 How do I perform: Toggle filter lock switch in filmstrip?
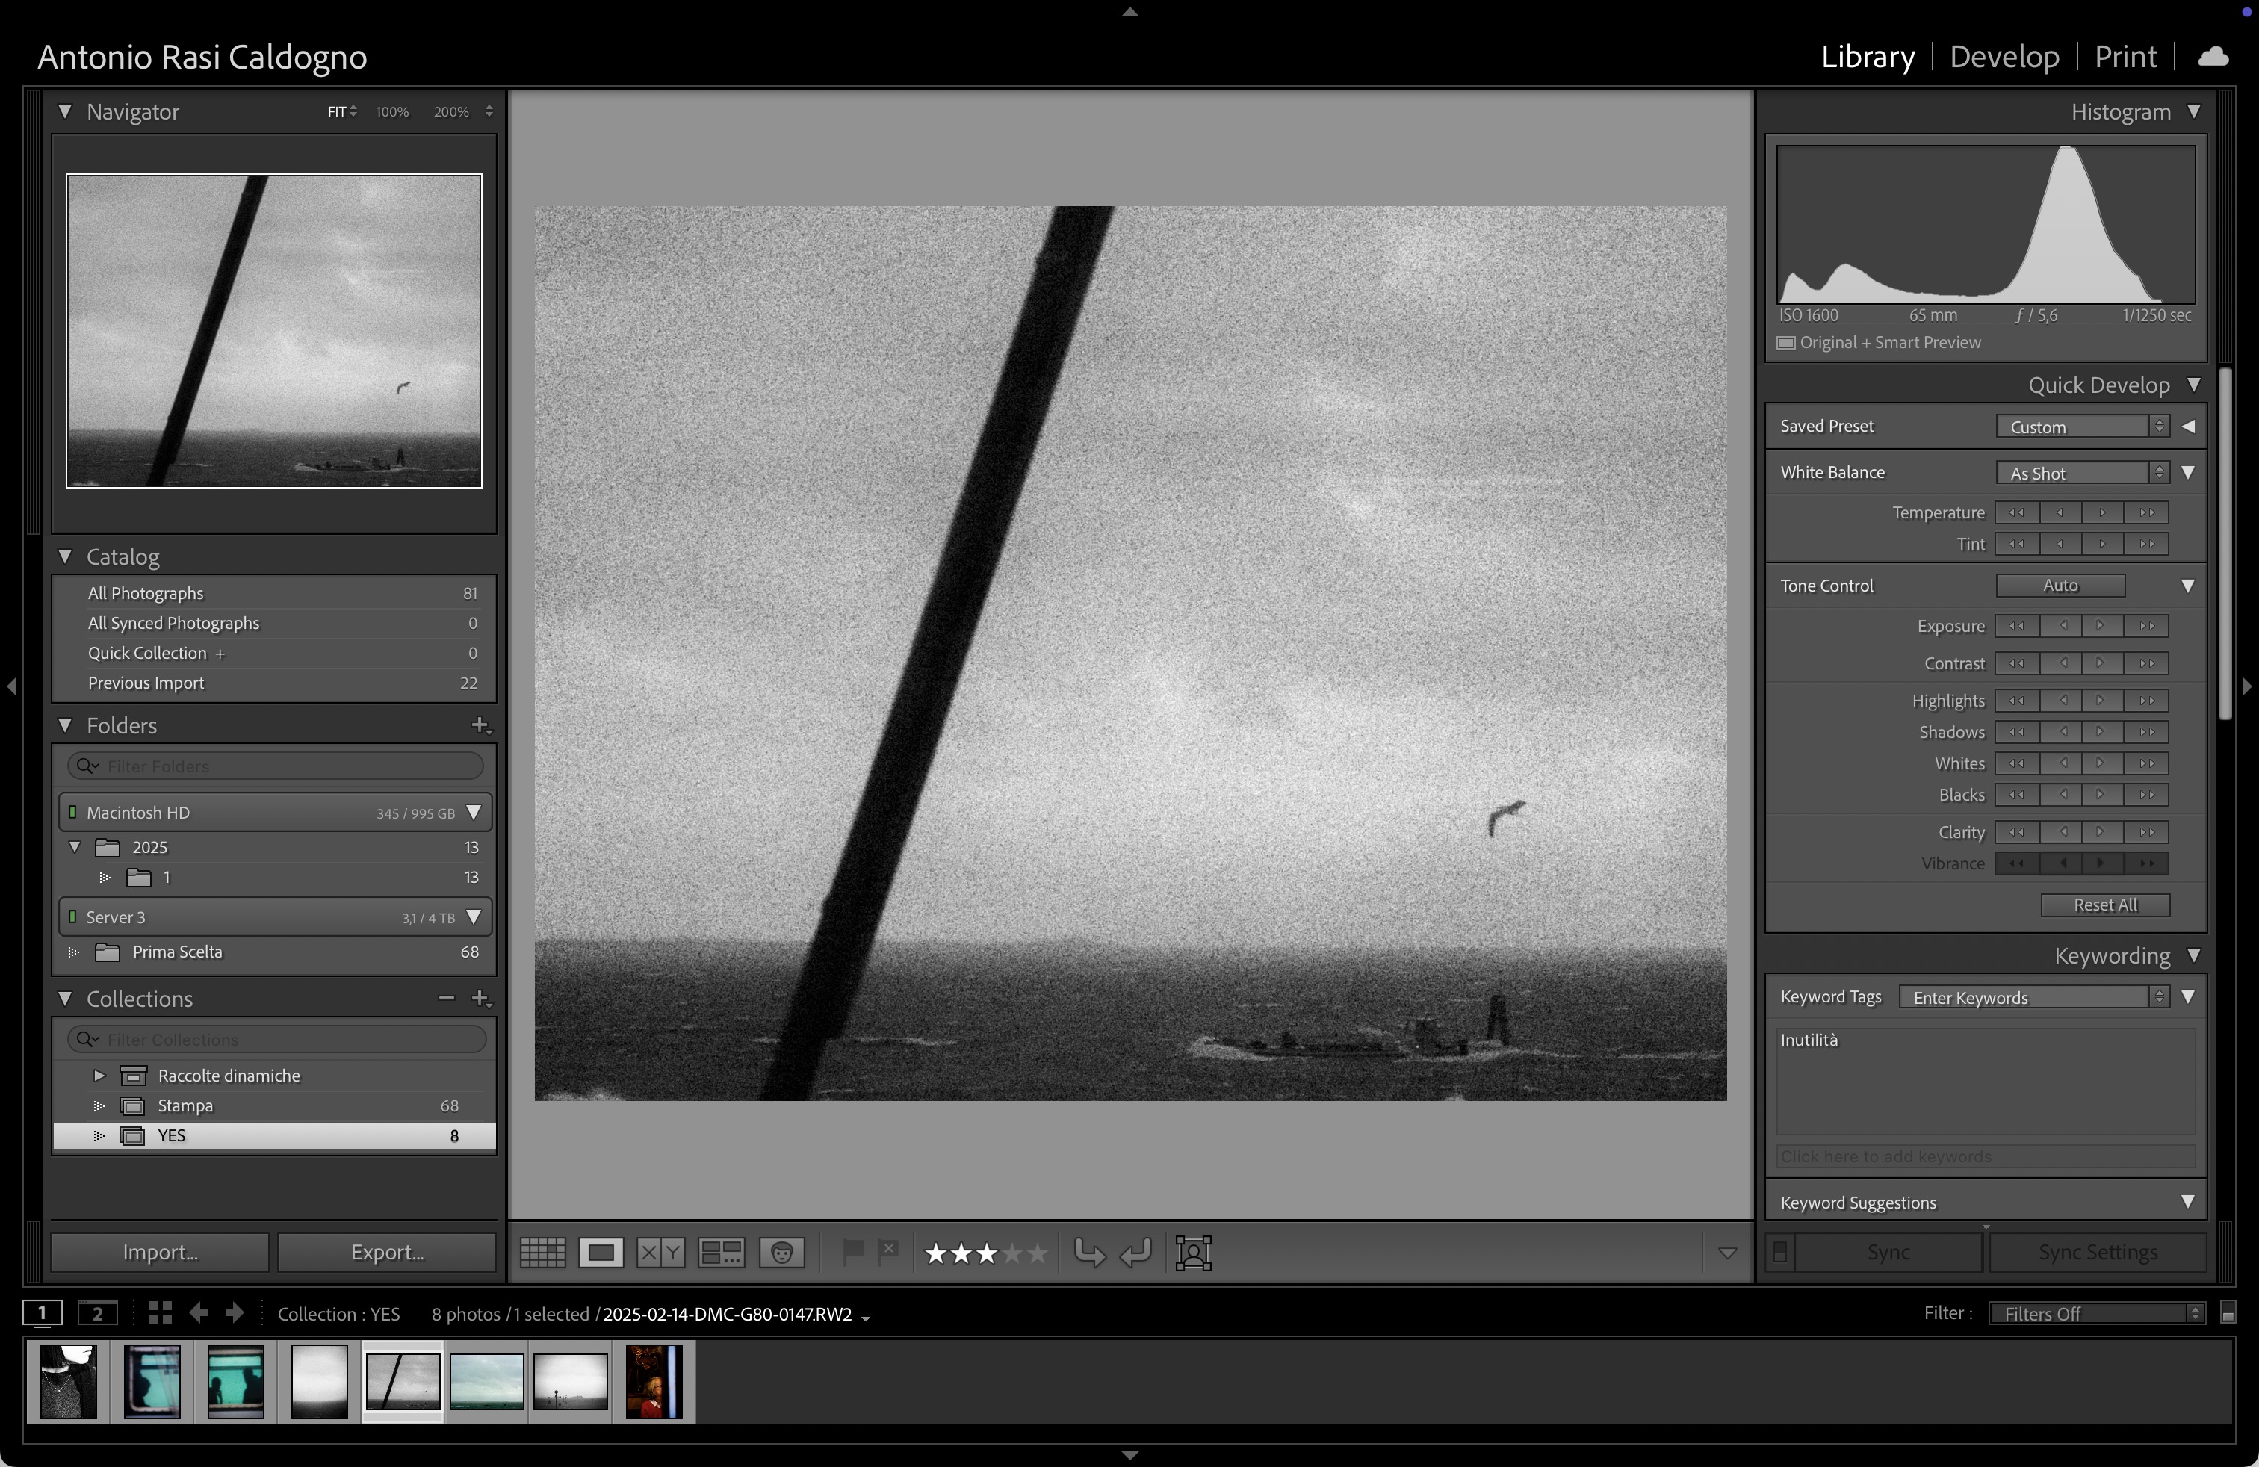2228,1313
